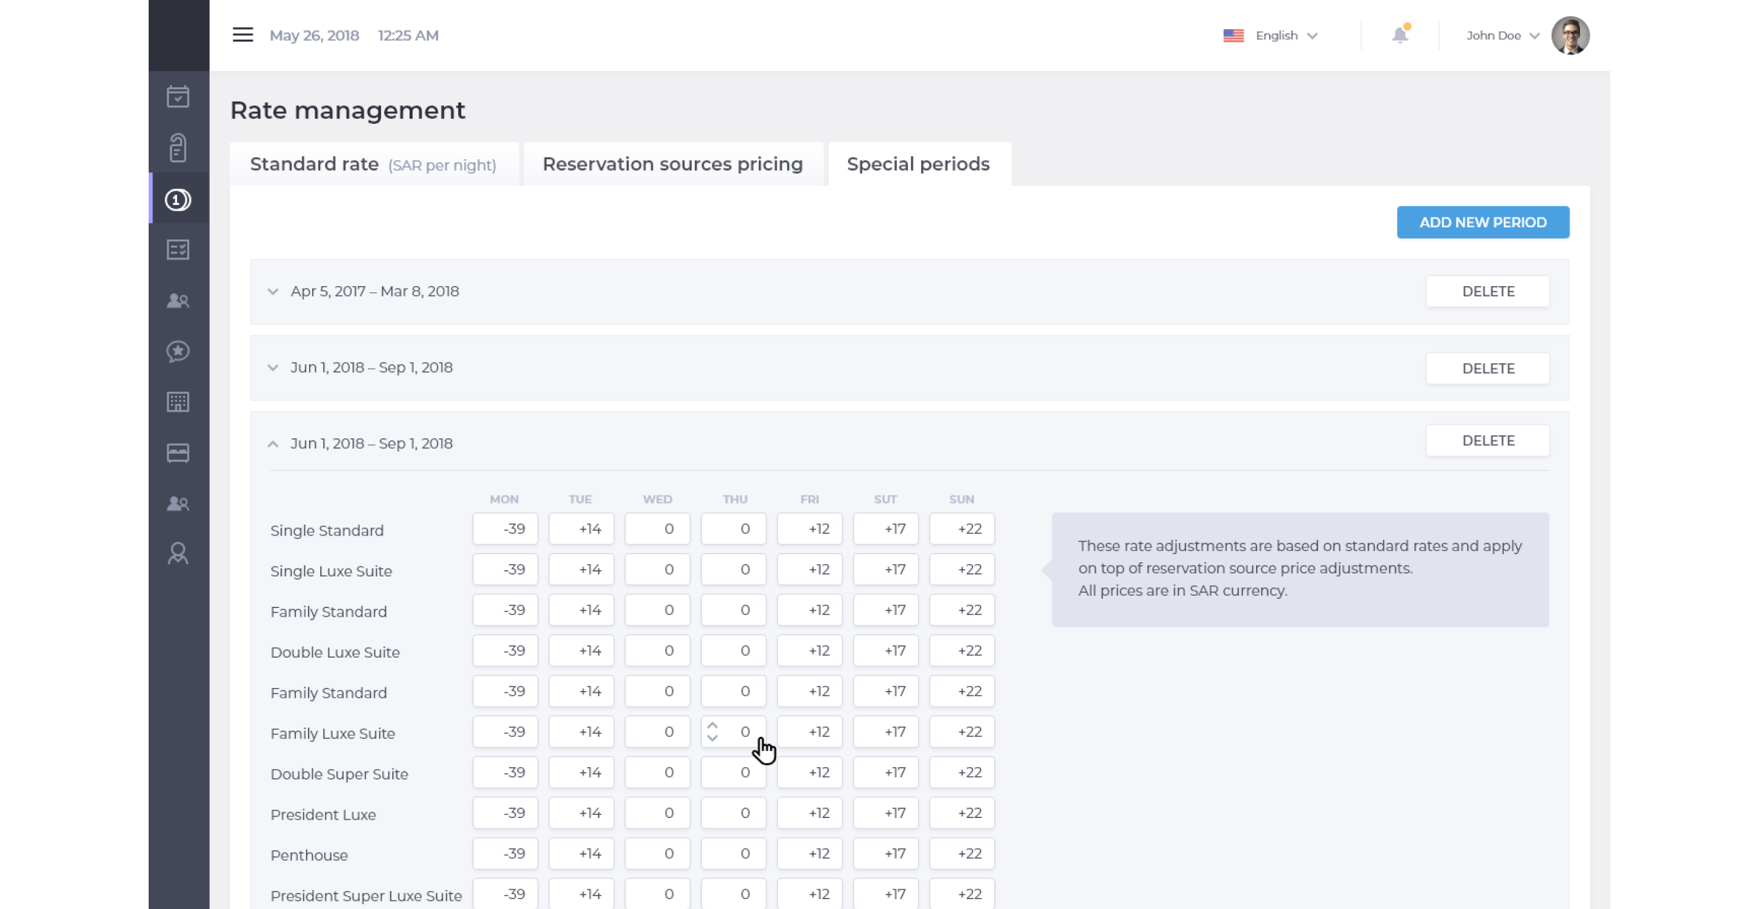Click Single Standard Sunday rate field
This screenshot has width=1759, height=909.
[961, 529]
